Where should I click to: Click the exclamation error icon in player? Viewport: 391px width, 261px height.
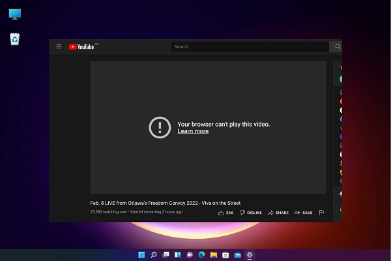tap(160, 127)
